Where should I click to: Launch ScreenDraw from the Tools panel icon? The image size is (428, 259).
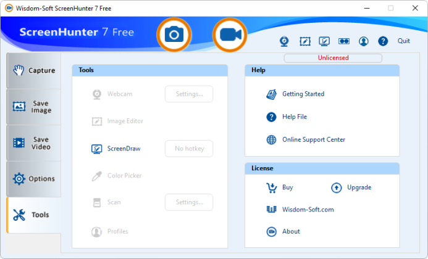coord(96,149)
